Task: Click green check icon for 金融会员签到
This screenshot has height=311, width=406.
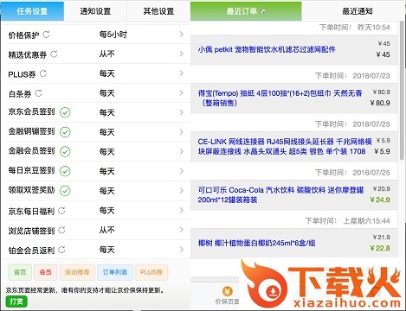Action: (65, 151)
